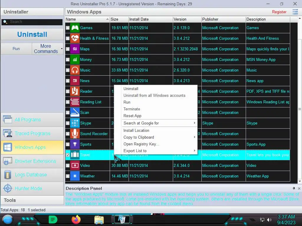
Task: Click the Music headphones icon
Action: point(75,70)
